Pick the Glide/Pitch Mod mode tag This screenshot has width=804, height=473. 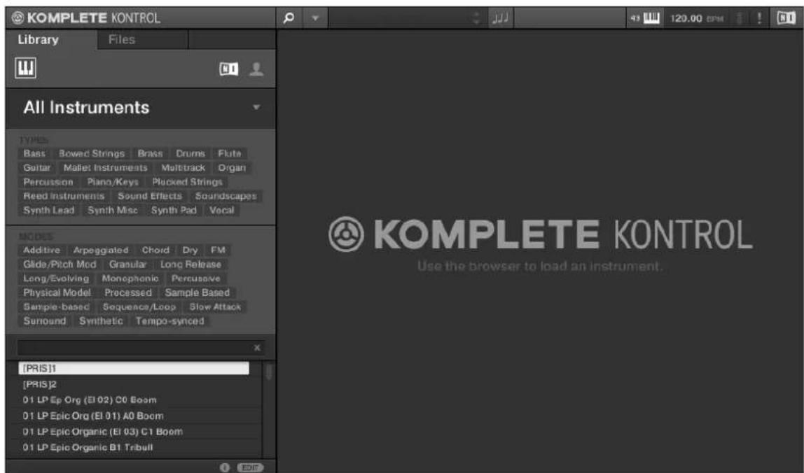[60, 264]
